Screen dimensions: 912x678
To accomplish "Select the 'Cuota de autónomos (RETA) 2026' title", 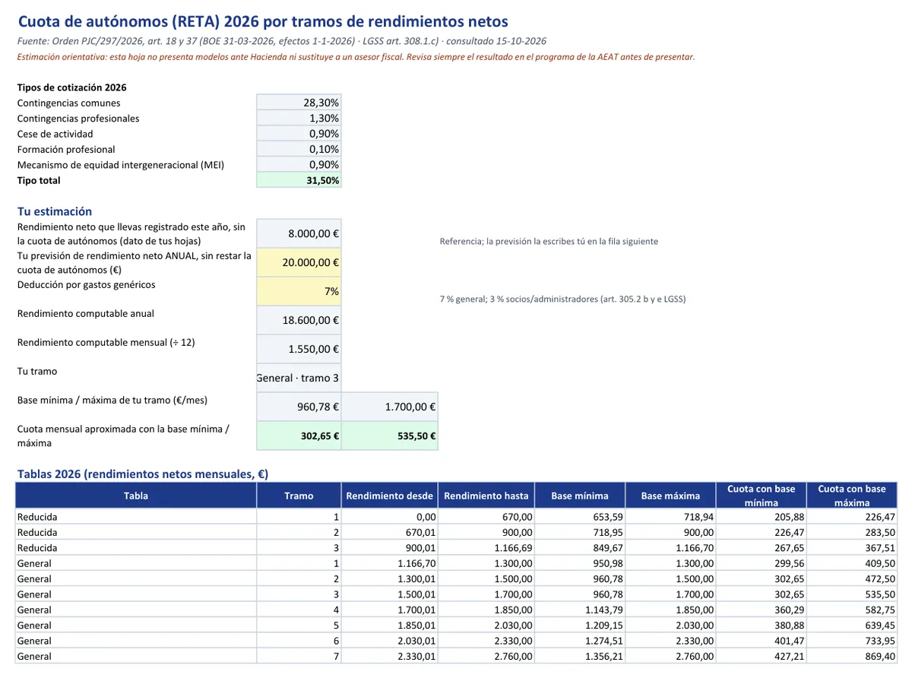I will 263,22.
